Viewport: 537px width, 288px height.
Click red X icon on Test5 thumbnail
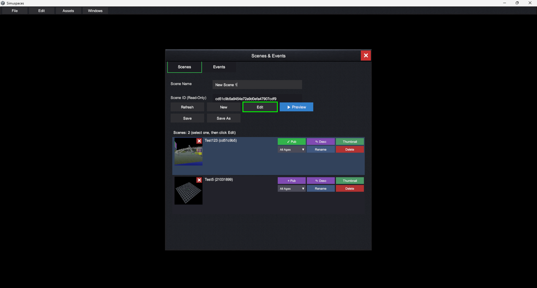pyautogui.click(x=199, y=180)
